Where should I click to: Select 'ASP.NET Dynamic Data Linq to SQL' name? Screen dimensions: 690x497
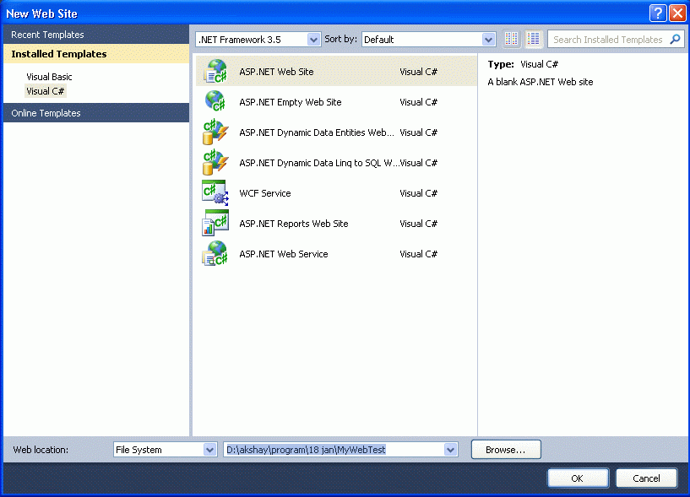click(319, 163)
